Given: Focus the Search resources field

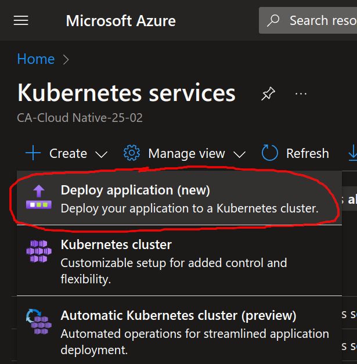Looking at the screenshot, I should pyautogui.click(x=308, y=20).
